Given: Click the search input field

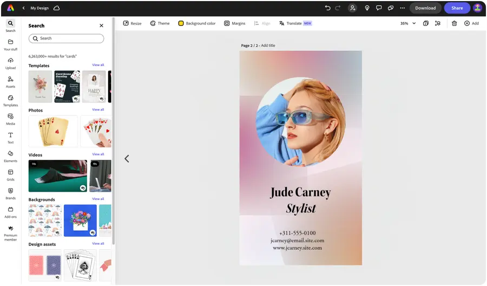Looking at the screenshot, I should click(x=66, y=38).
